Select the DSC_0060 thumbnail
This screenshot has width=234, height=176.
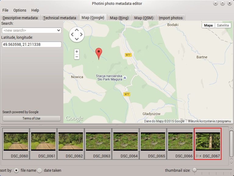[16, 144]
